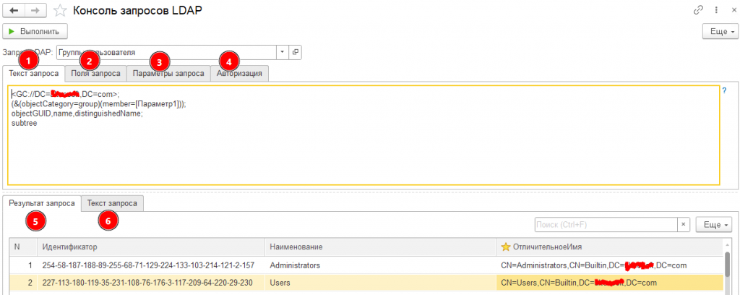The width and height of the screenshot is (740, 295).
Task: Select the cell with row number 2
Action: [23, 283]
